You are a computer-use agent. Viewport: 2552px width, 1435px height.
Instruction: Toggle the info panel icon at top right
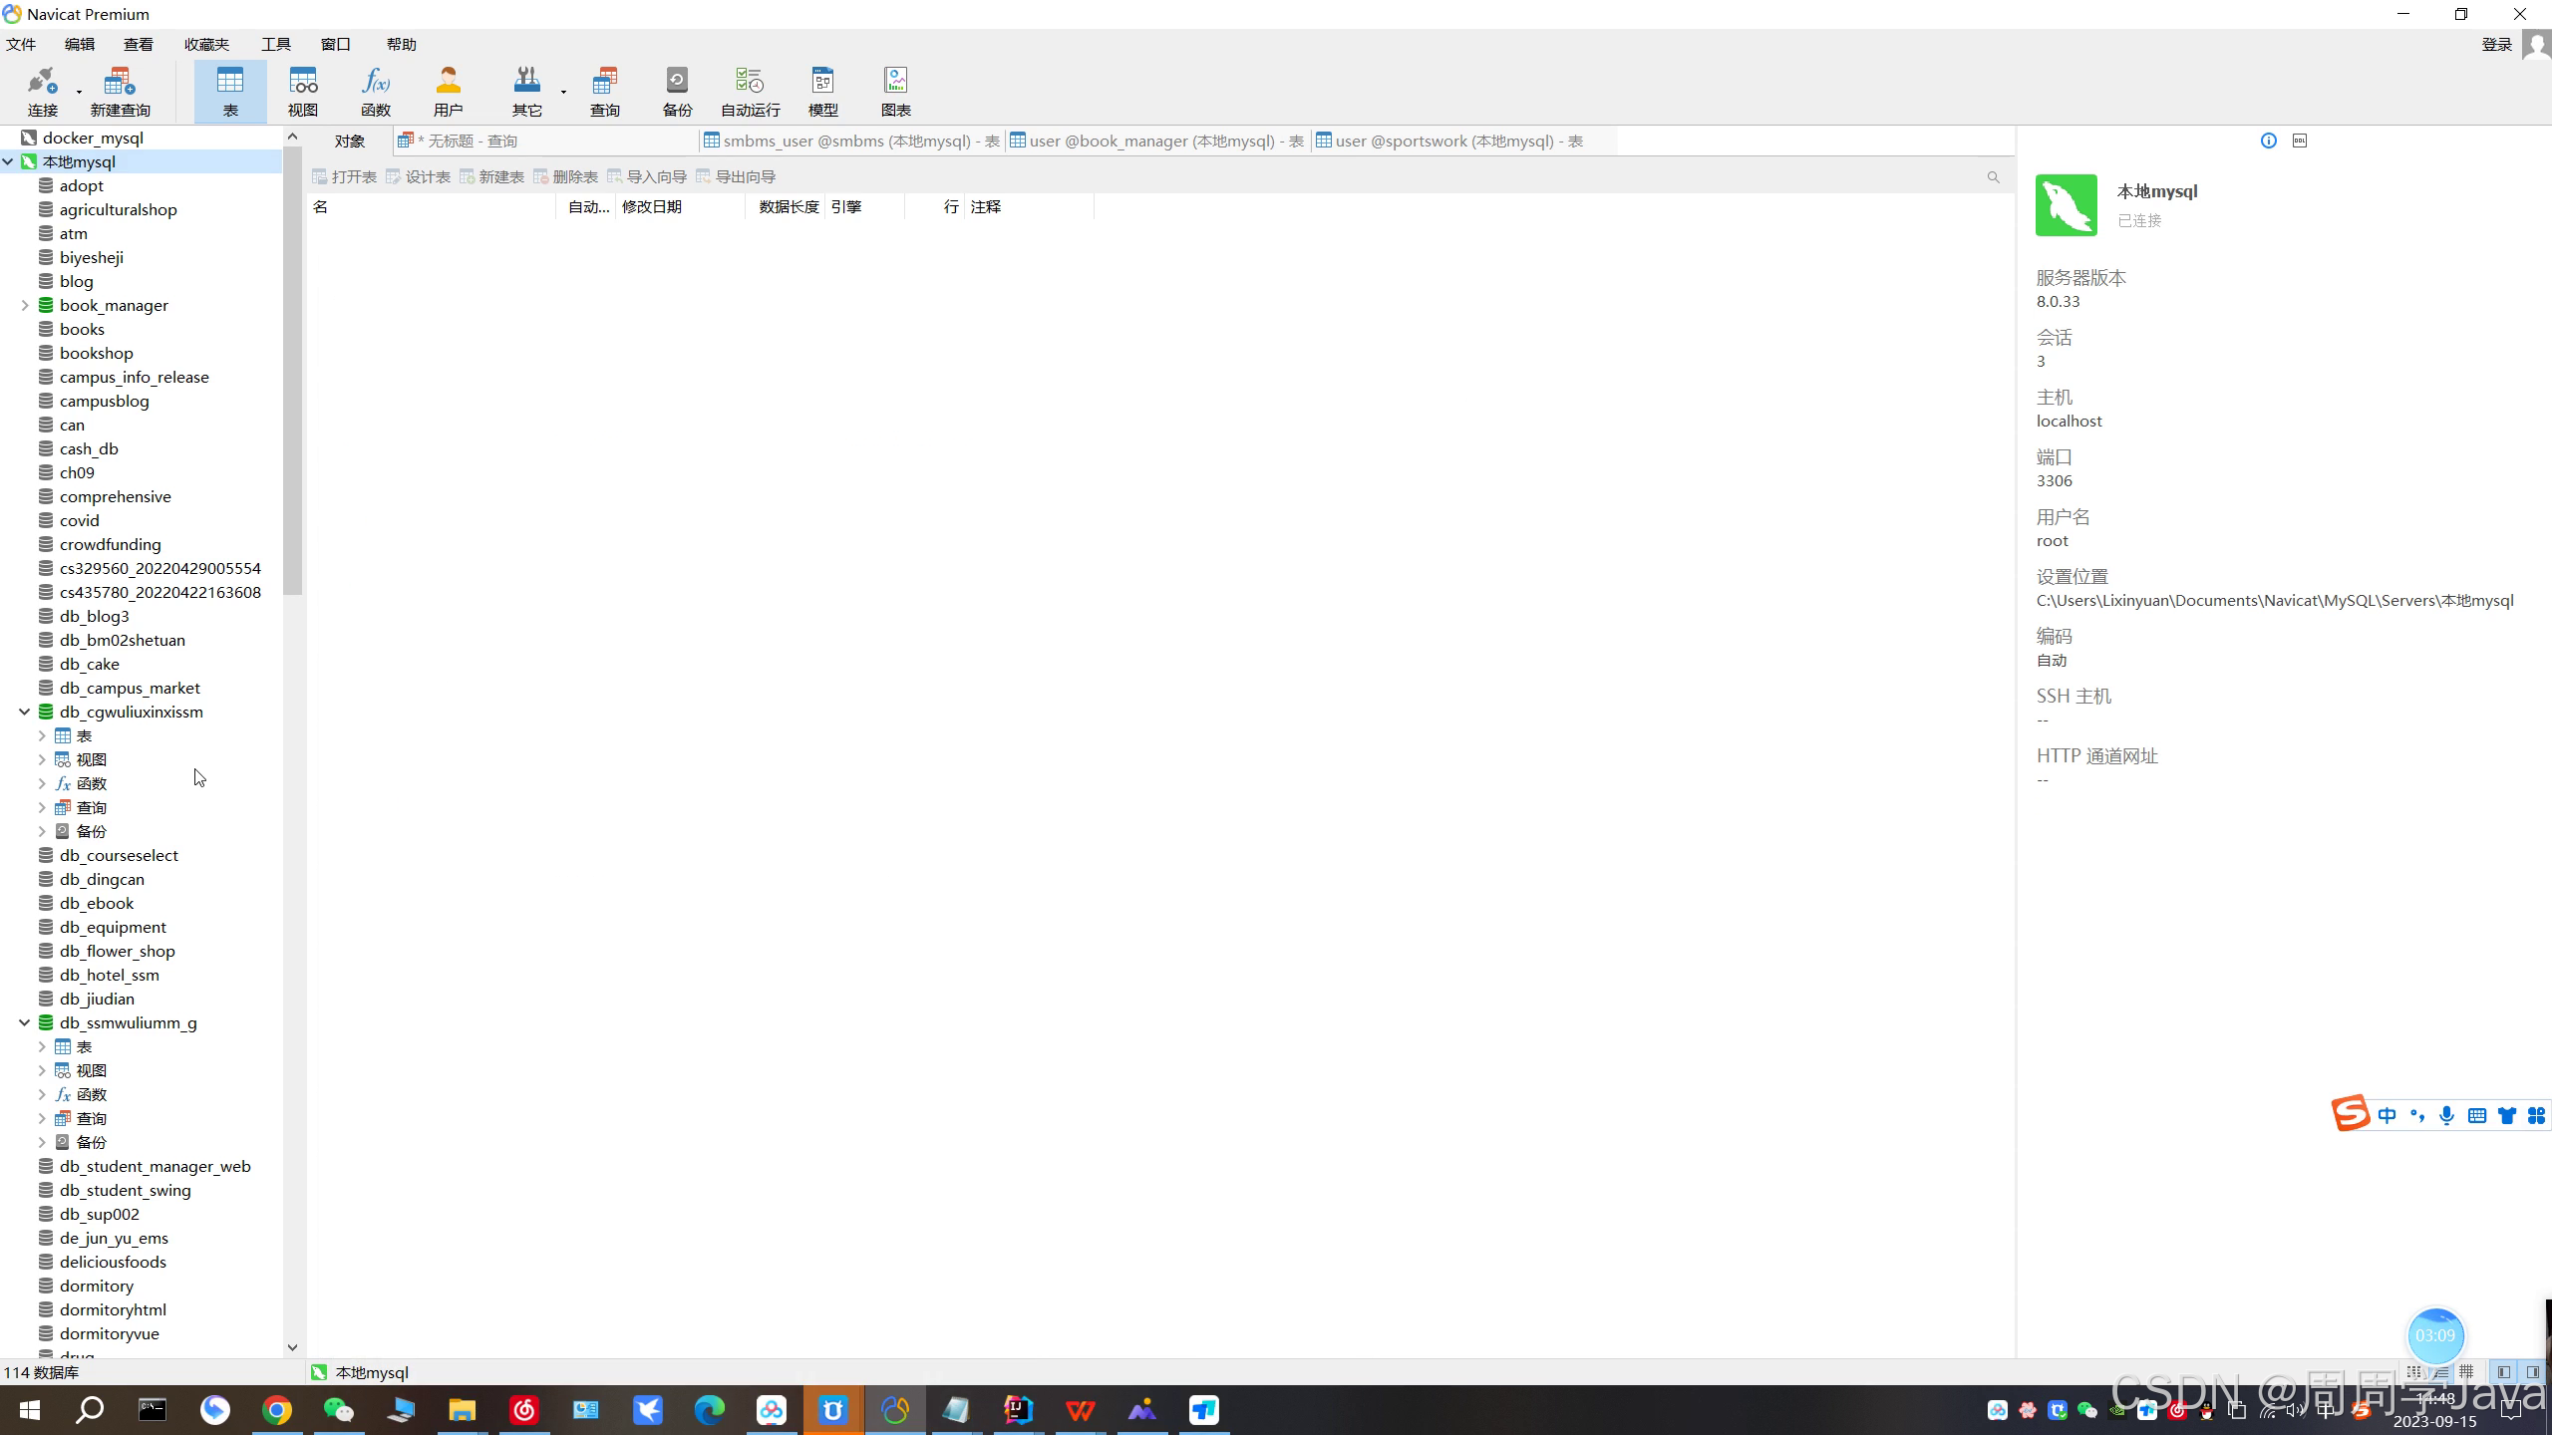point(2269,141)
